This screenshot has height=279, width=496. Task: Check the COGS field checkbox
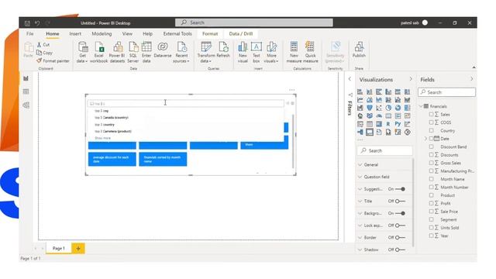coord(431,122)
